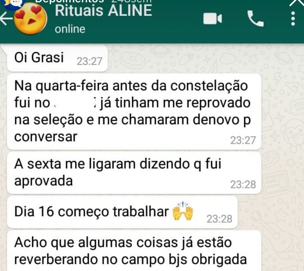Tap the Depoimentos highlight title

click(x=69, y=1)
